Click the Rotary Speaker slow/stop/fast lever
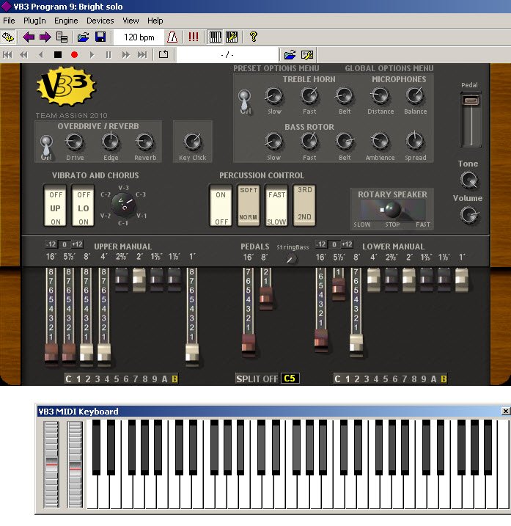Image resolution: width=511 pixels, height=526 pixels. 392,210
